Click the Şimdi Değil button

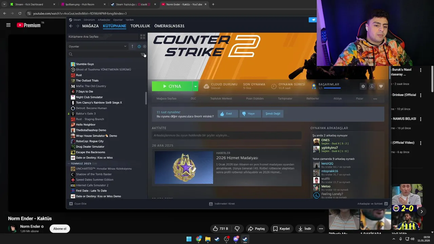pyautogui.click(x=273, y=114)
